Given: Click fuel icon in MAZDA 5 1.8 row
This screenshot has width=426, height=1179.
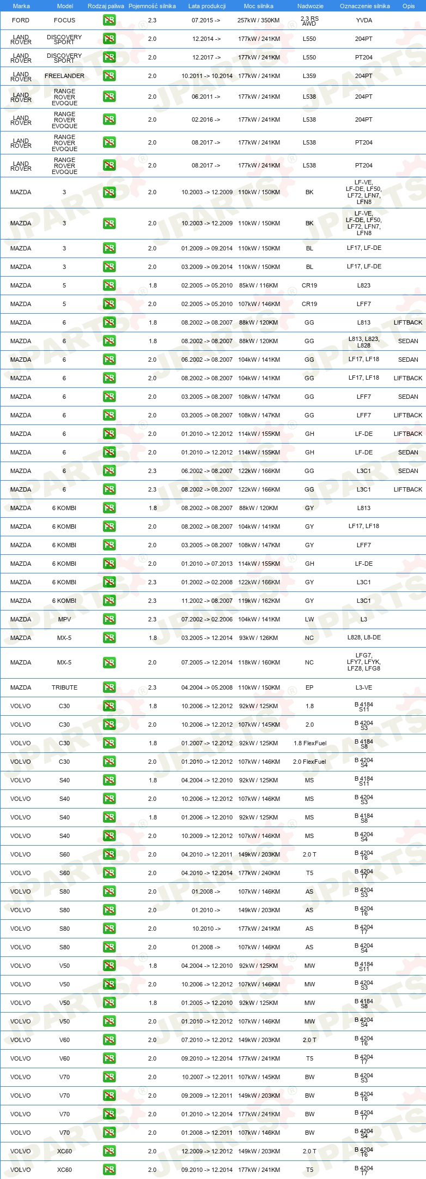Looking at the screenshot, I should 109,285.
